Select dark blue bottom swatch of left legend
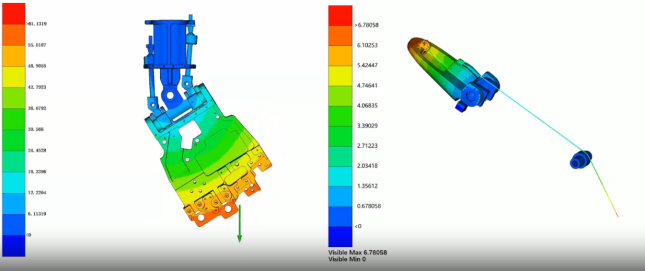This screenshot has width=645, height=271. pyautogui.click(x=13, y=245)
